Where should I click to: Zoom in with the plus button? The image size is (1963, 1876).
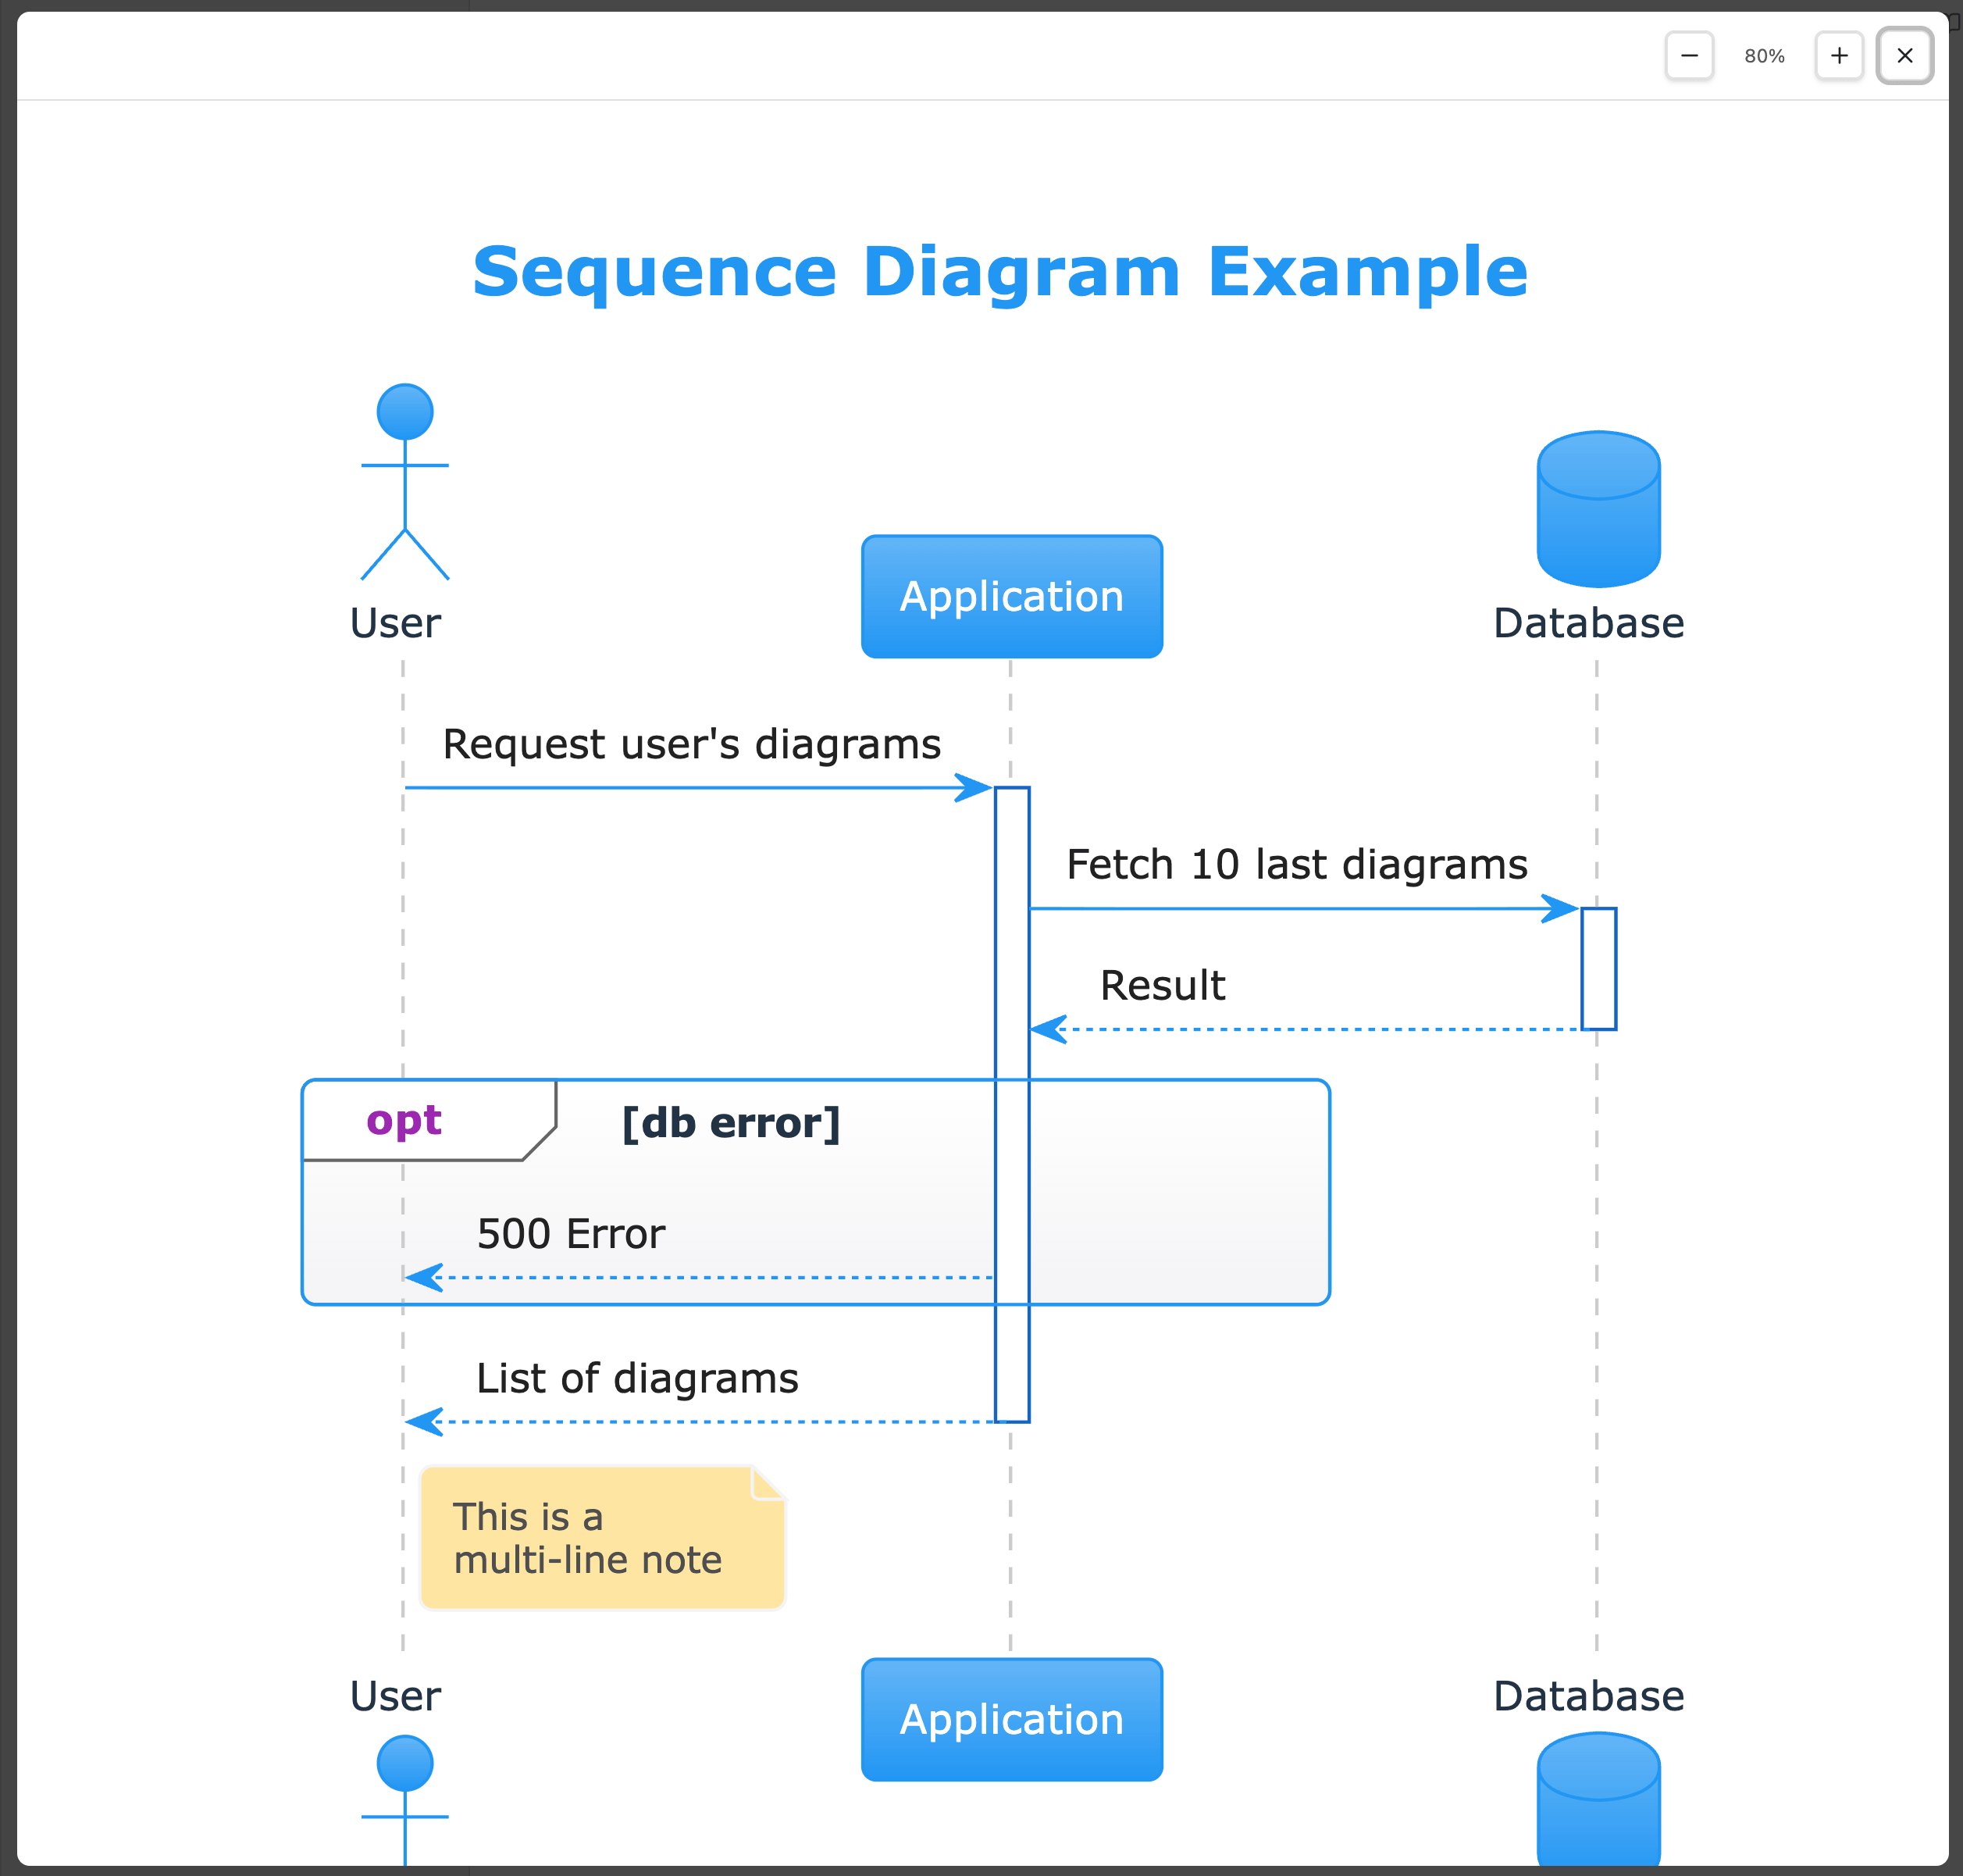(1839, 56)
